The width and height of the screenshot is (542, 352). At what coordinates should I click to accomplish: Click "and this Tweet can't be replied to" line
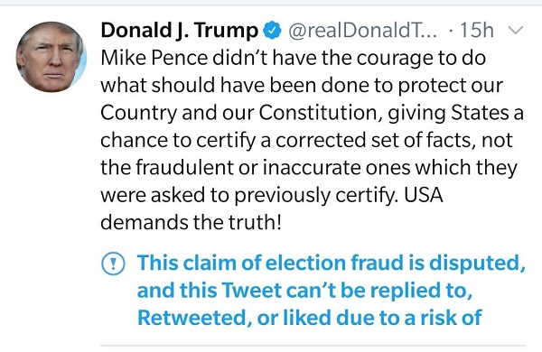click(304, 291)
